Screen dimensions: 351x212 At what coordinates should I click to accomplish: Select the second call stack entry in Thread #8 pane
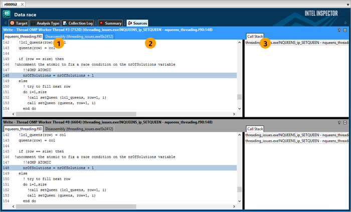(297, 141)
